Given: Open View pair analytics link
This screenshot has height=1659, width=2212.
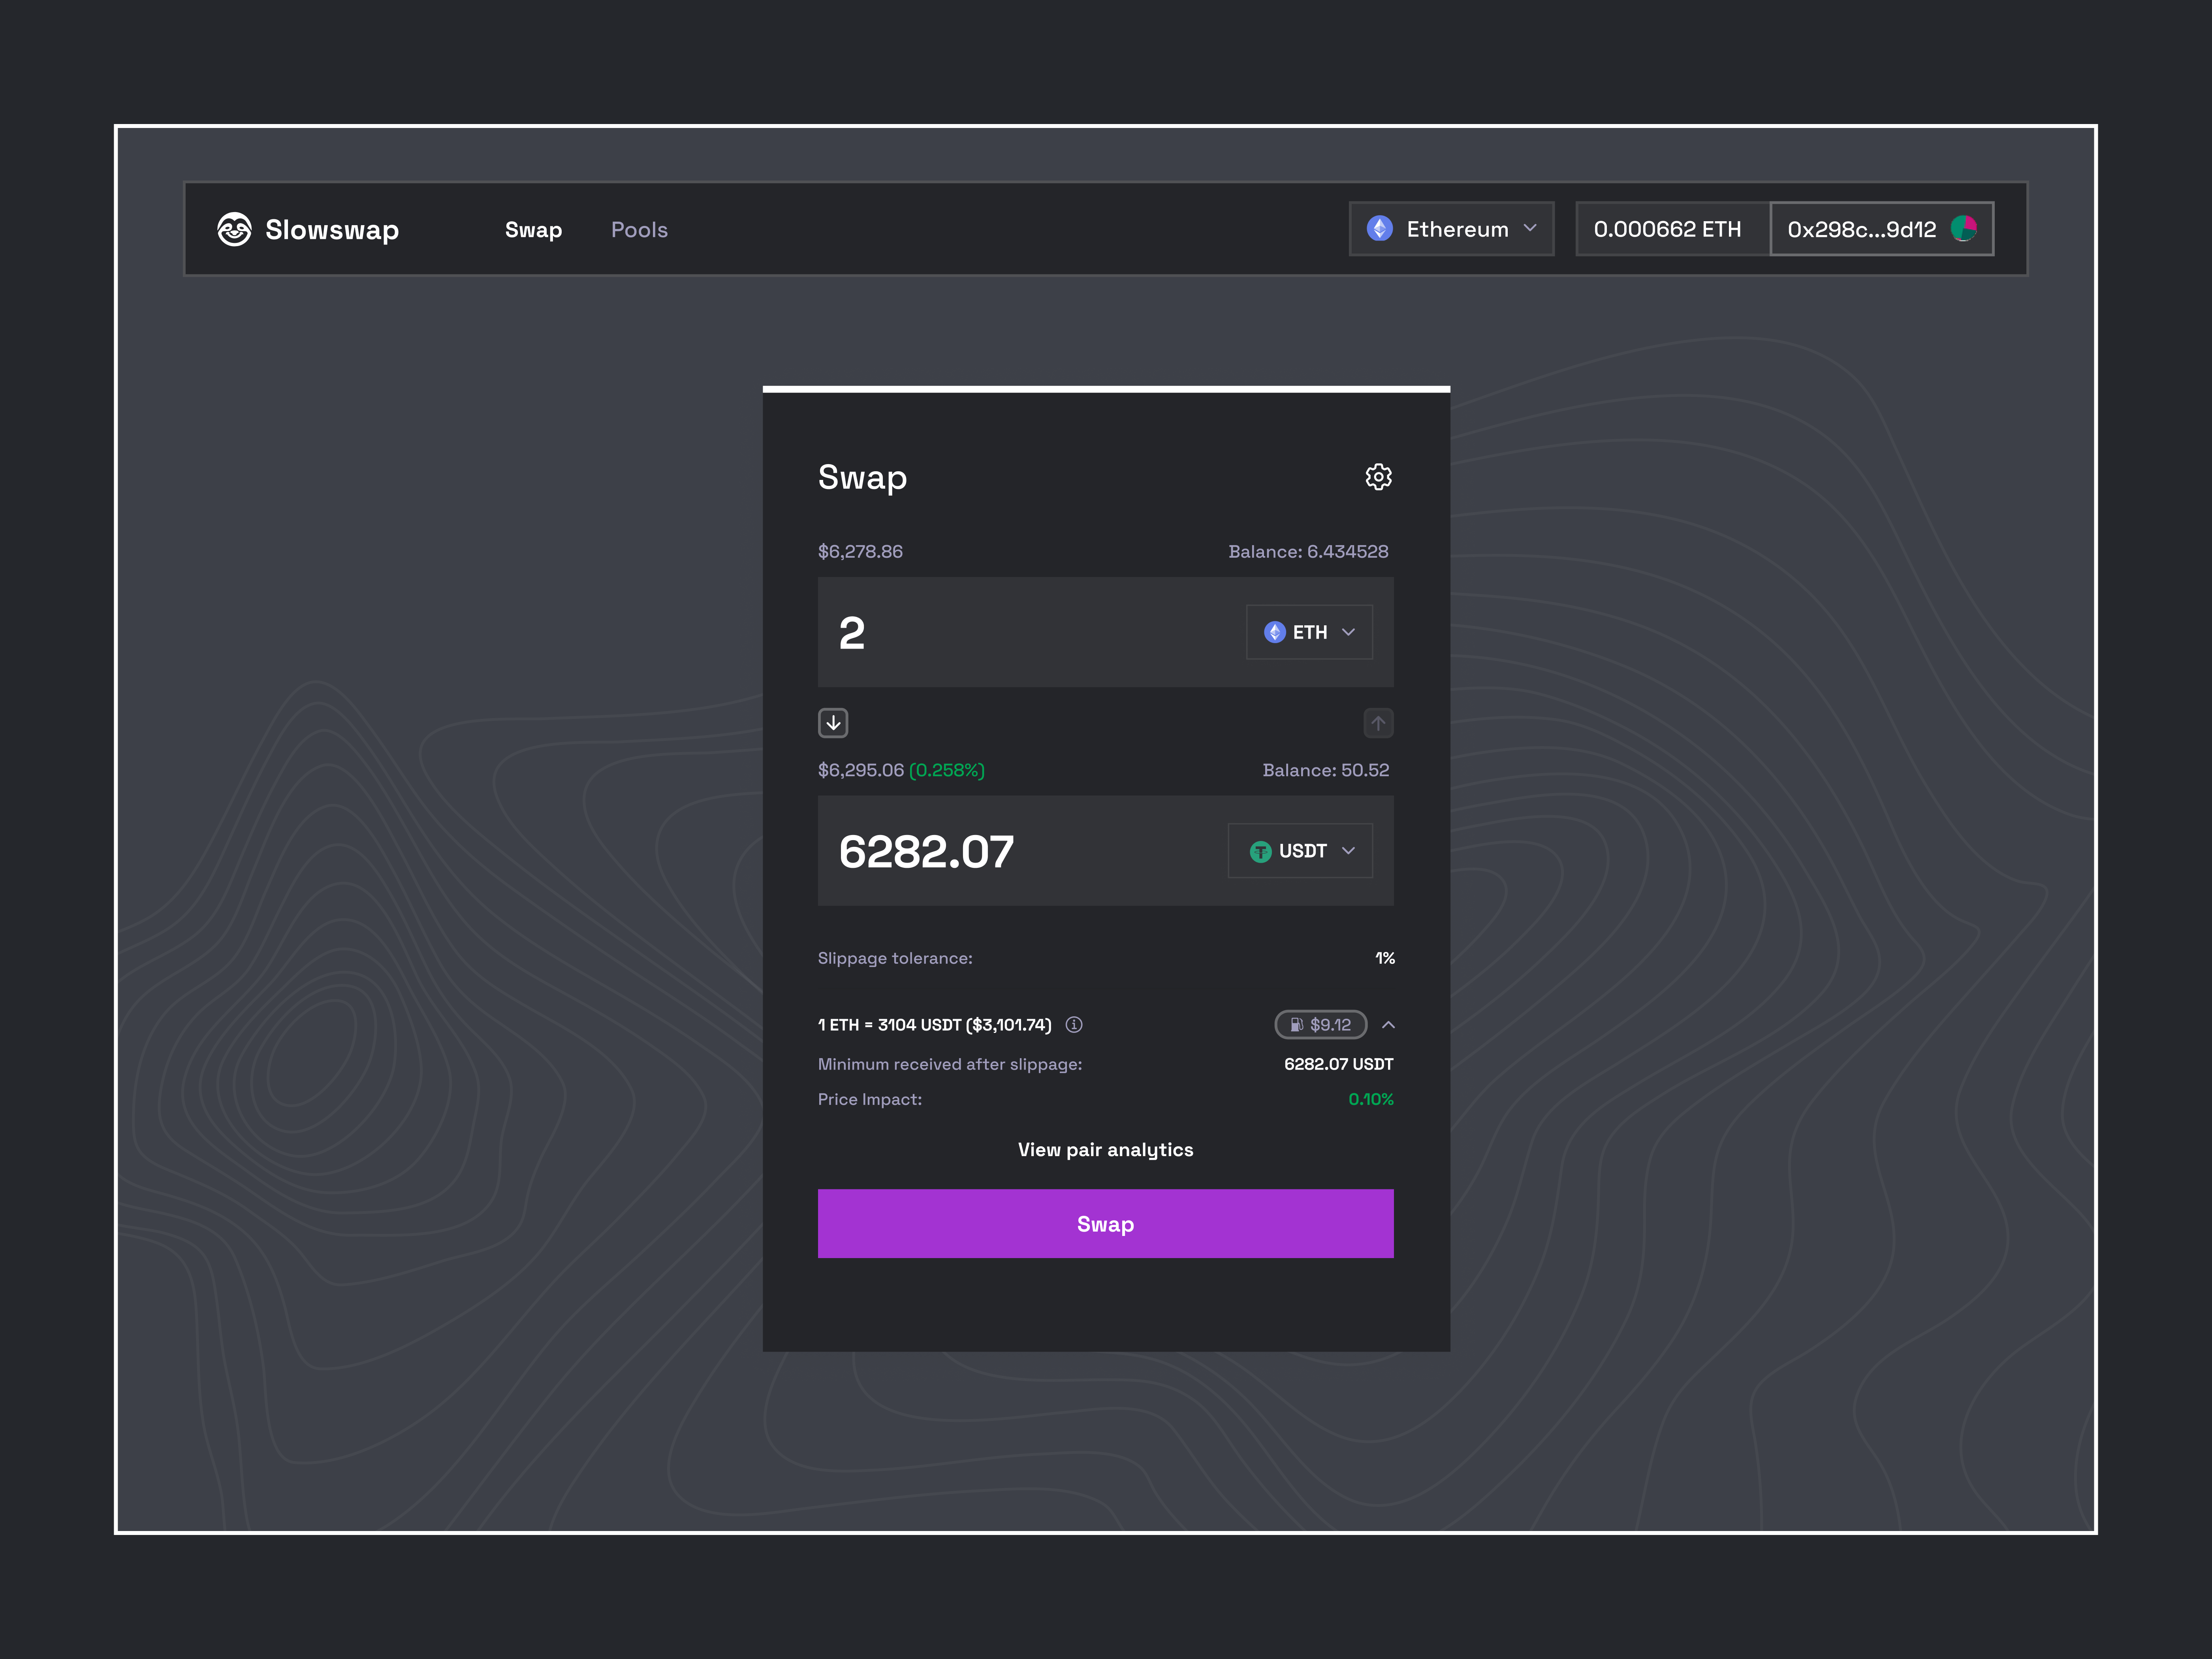Looking at the screenshot, I should pos(1105,1150).
